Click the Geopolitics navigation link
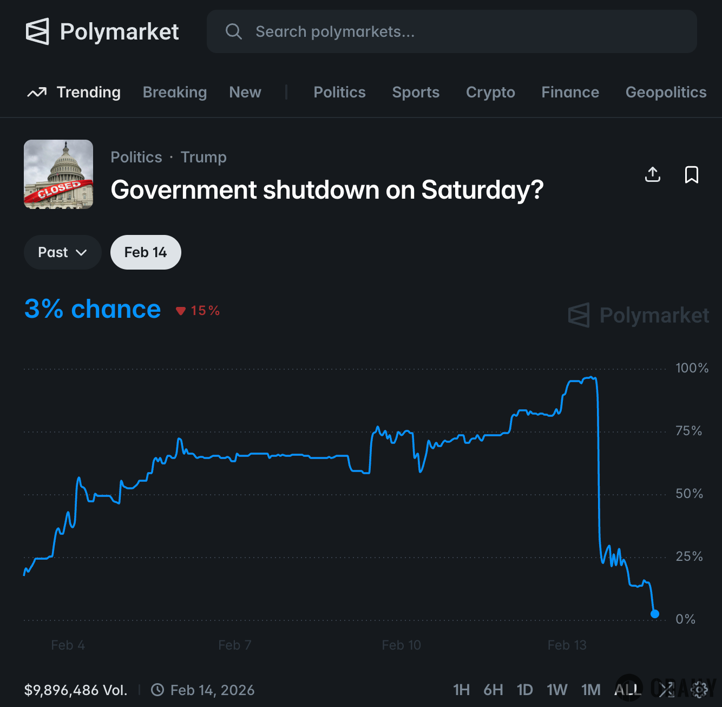722x707 pixels. coord(666,92)
